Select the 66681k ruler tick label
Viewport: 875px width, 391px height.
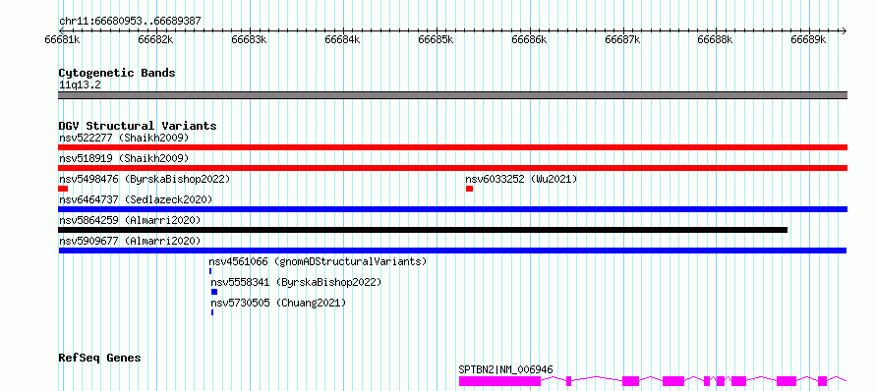(x=62, y=40)
